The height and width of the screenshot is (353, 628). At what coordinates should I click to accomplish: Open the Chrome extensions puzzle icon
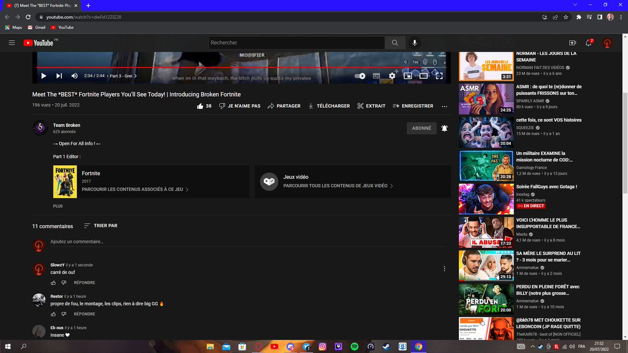click(x=579, y=17)
